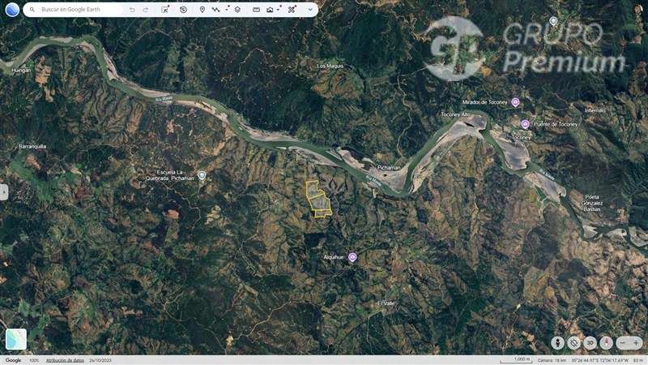Click the El Valle place label
Viewport: 648px width, 365px height.
tap(386, 303)
